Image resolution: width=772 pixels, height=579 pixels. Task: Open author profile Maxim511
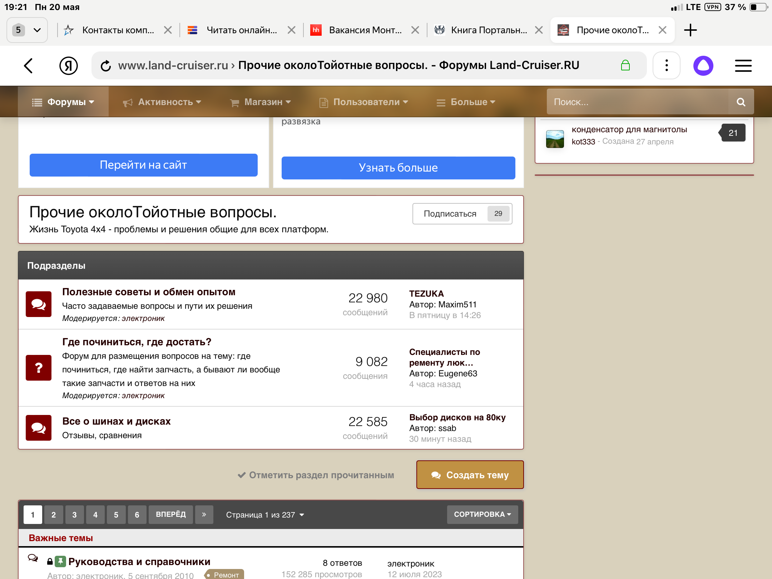tap(457, 305)
